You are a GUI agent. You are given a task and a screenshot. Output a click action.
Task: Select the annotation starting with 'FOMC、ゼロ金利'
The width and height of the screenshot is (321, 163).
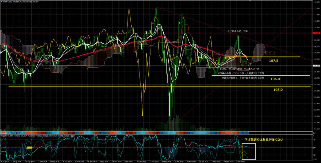(x=240, y=69)
